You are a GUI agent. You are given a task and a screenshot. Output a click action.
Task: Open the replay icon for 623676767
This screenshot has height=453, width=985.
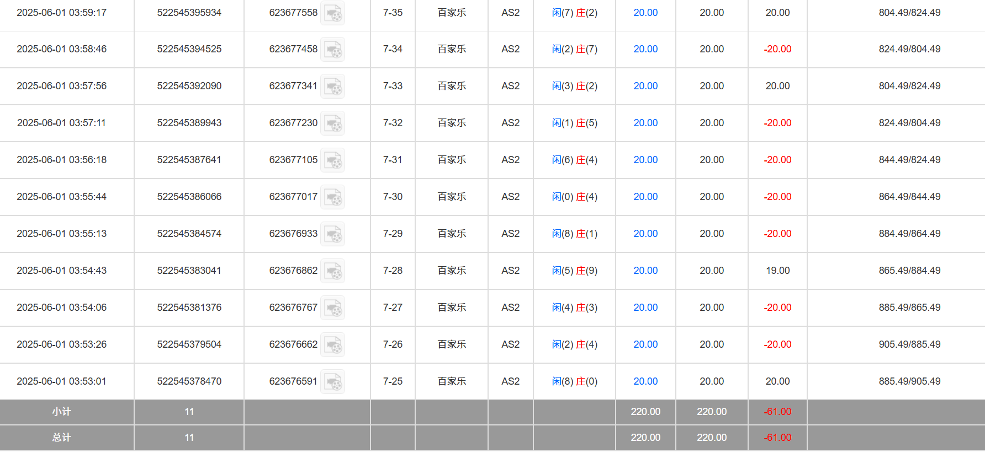333,308
